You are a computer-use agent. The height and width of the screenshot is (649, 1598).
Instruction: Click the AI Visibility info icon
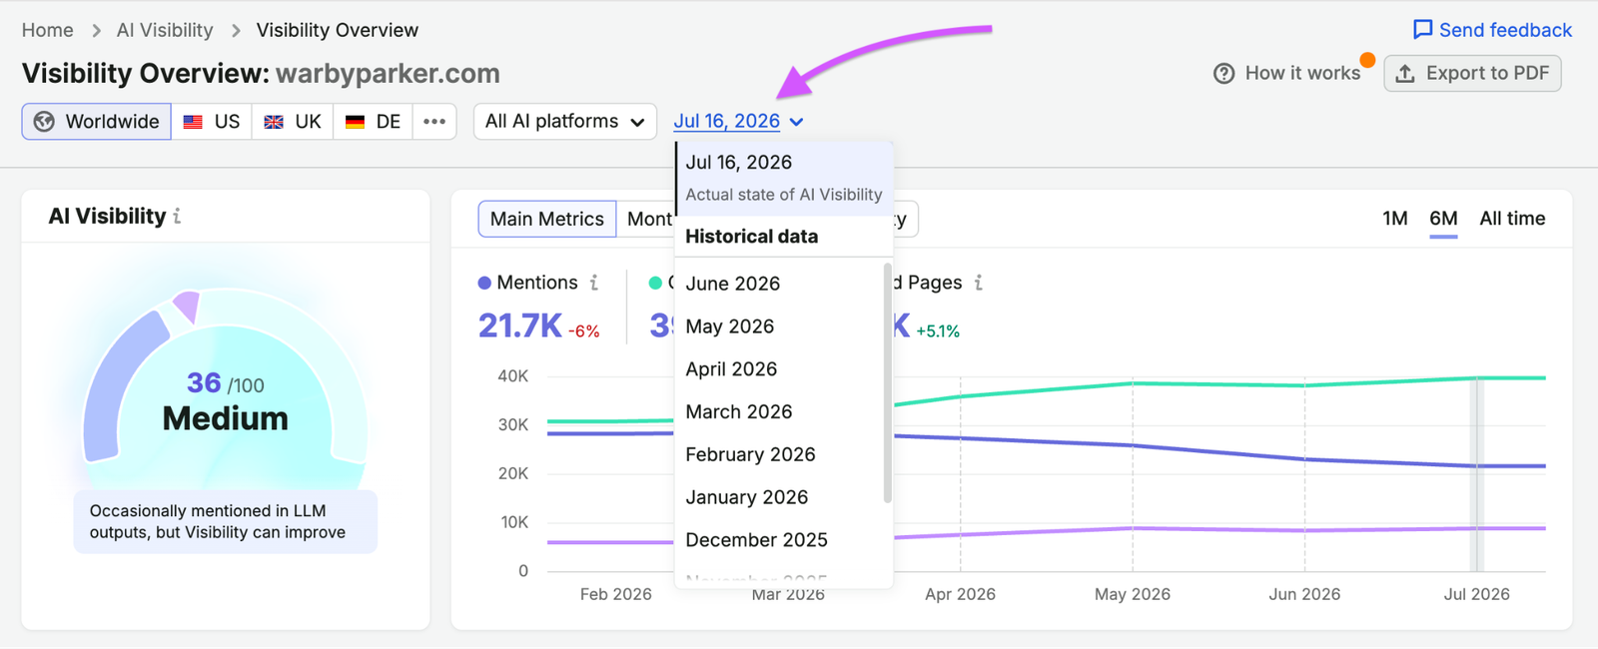177,216
